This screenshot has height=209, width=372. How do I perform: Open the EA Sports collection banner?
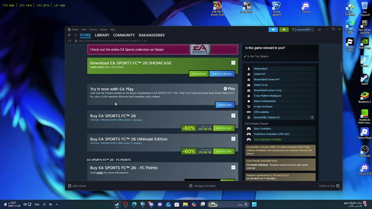tap(163, 50)
